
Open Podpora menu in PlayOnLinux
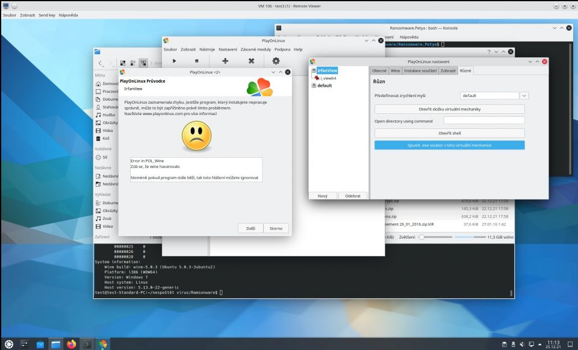(x=282, y=49)
